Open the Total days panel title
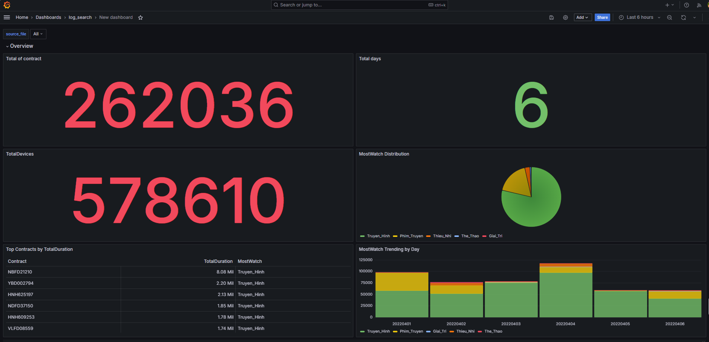Screen dimensions: 709x342 pyautogui.click(x=370, y=59)
